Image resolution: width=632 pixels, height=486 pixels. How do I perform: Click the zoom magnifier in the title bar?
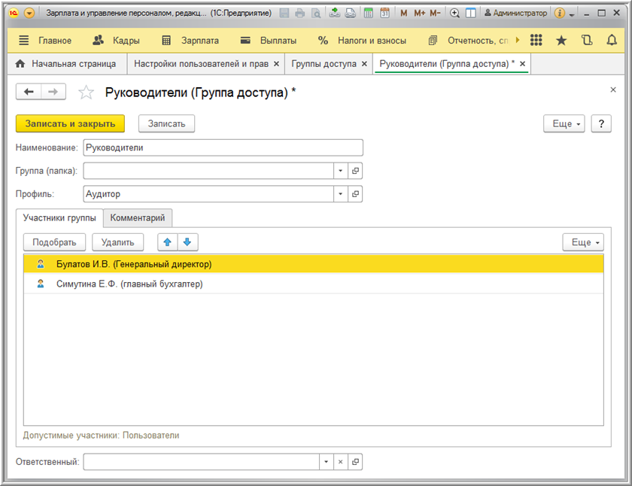click(454, 14)
